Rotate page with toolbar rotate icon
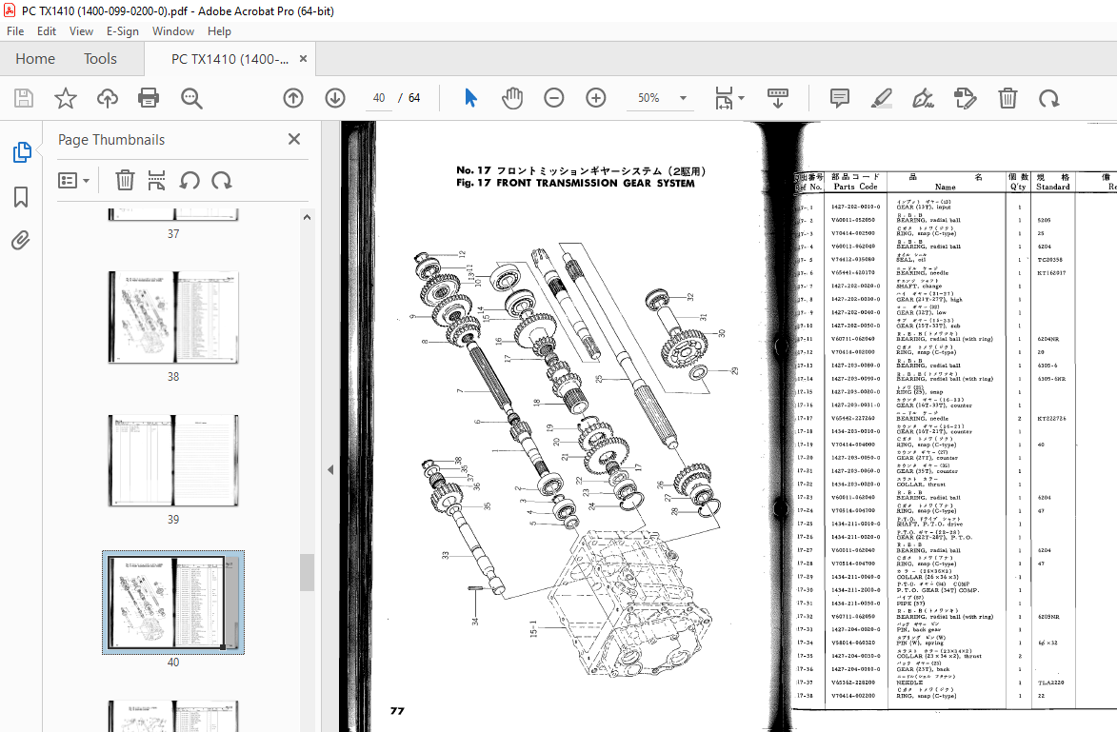Viewport: 1117px width, 732px height. point(1048,98)
